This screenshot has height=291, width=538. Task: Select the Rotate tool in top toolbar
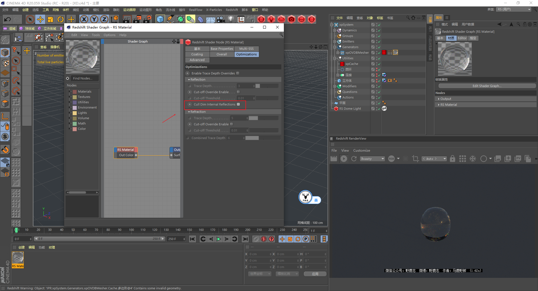click(x=61, y=19)
